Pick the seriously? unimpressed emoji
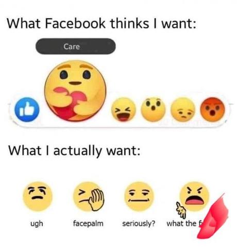237x247 pixels. click(139, 197)
